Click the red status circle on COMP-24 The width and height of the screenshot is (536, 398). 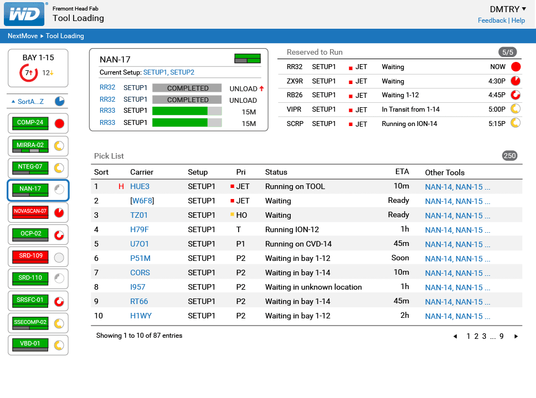[x=59, y=123]
